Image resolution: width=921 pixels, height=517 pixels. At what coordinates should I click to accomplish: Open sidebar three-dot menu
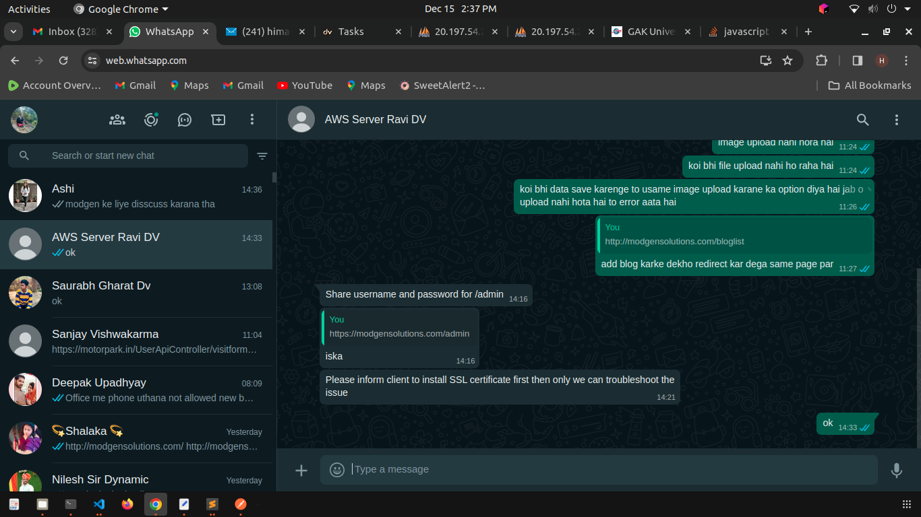coord(252,120)
